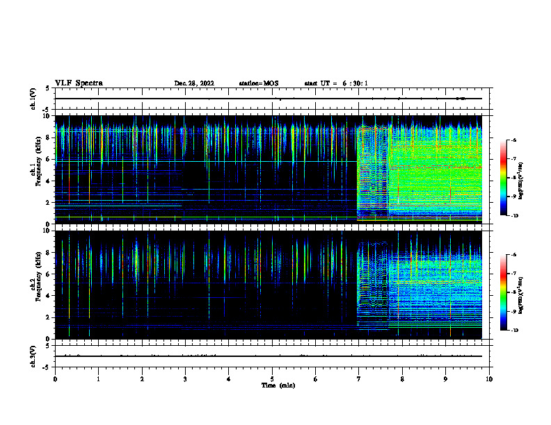Click the 'ch.3(V)' waveform axis label

(33, 356)
